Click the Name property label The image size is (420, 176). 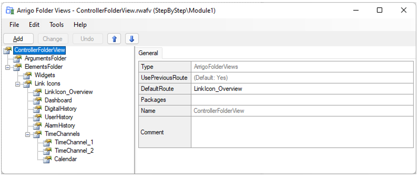(x=165, y=111)
